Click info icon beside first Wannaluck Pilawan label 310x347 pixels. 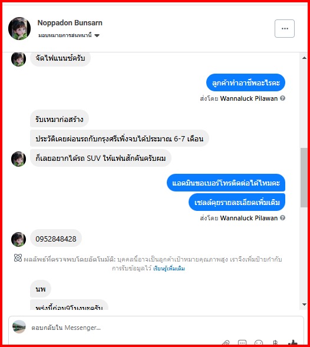click(x=282, y=98)
